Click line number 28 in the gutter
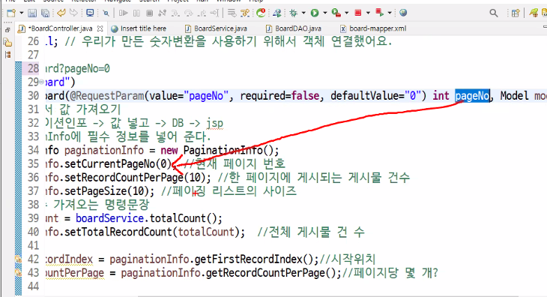This screenshot has height=297, width=547. point(33,68)
